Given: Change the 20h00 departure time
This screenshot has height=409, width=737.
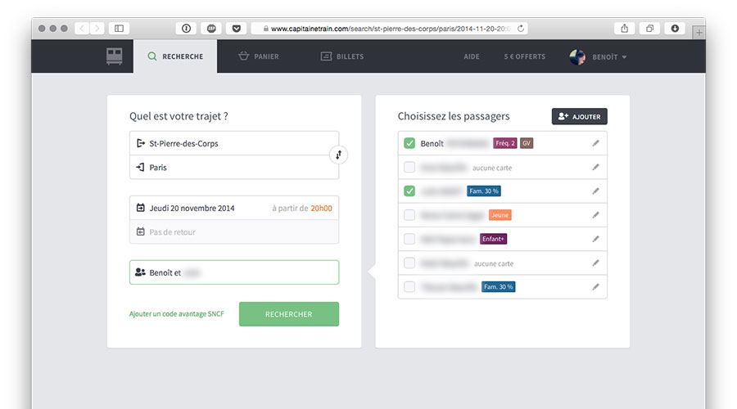Looking at the screenshot, I should pos(321,208).
